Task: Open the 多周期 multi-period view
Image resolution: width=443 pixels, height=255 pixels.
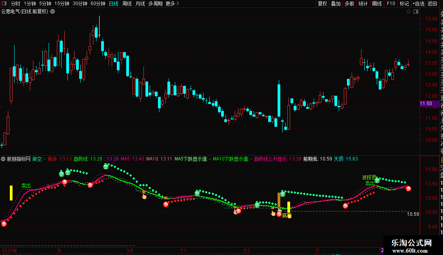Action: coord(155,4)
